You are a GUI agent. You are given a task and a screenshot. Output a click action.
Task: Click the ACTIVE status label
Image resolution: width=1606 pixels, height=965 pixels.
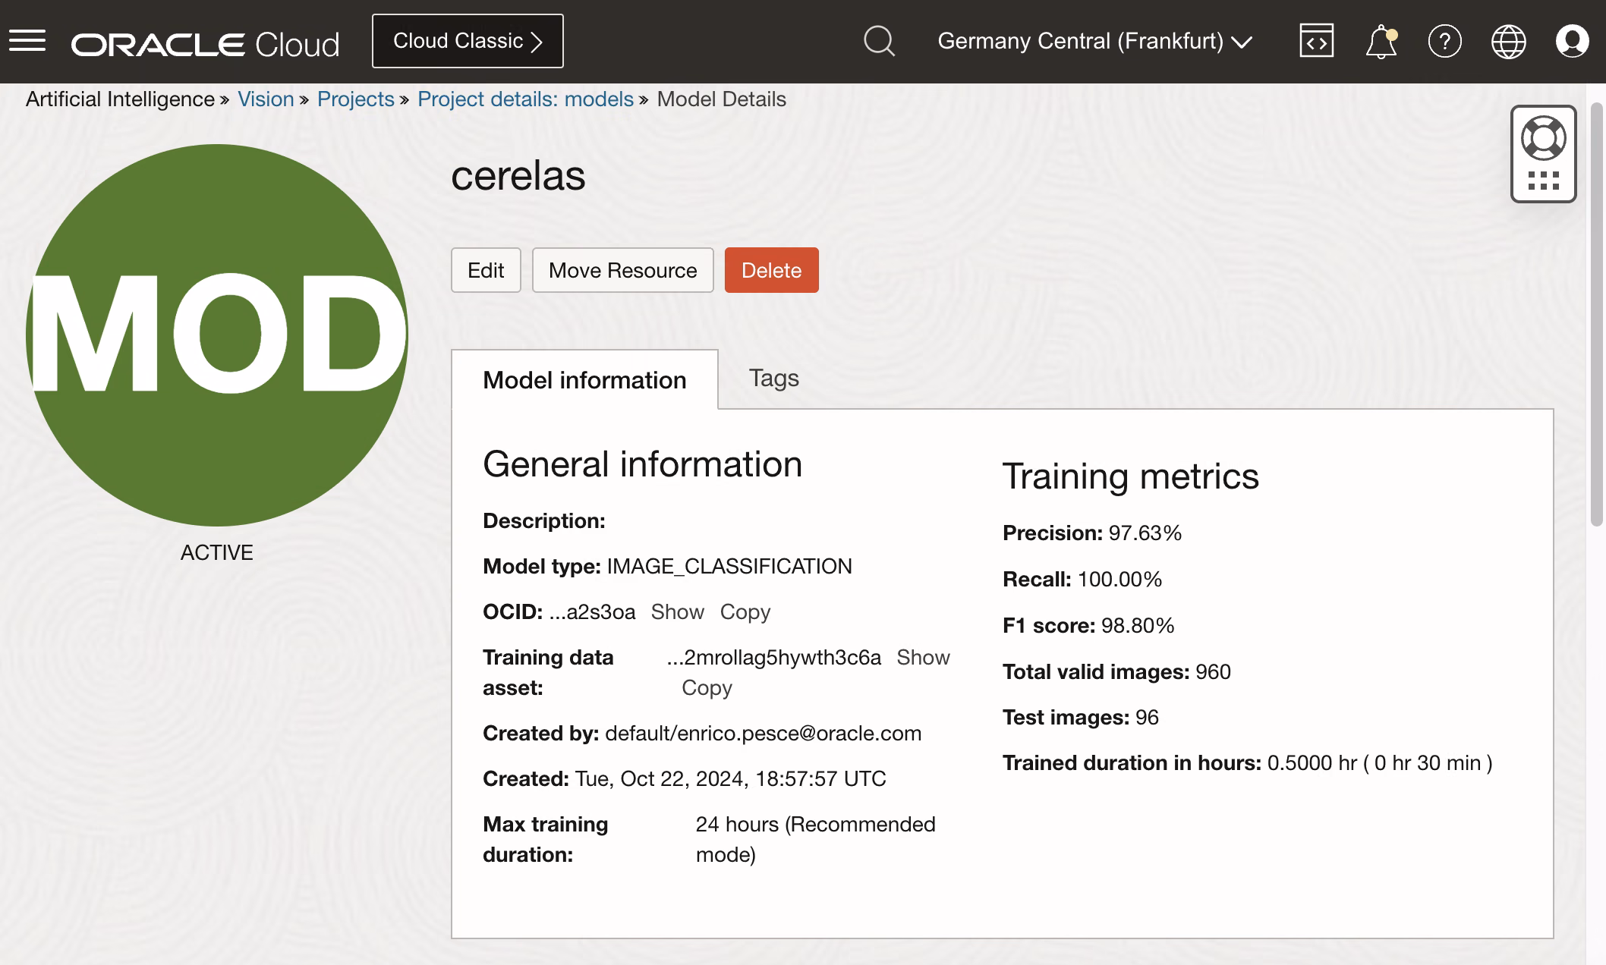(216, 552)
